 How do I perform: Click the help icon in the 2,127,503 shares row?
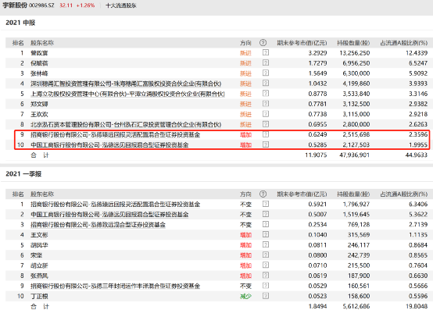pyautogui.click(x=266, y=144)
